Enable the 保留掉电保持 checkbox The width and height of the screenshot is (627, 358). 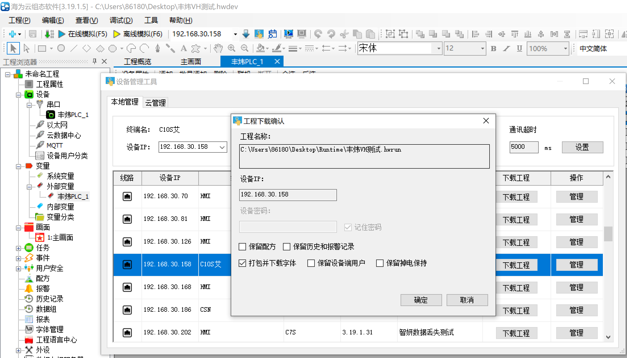pyautogui.click(x=380, y=263)
